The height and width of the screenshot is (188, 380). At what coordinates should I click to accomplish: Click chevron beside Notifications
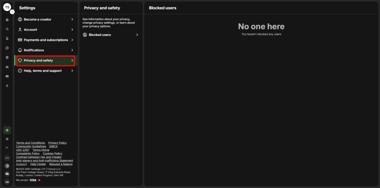pos(72,50)
